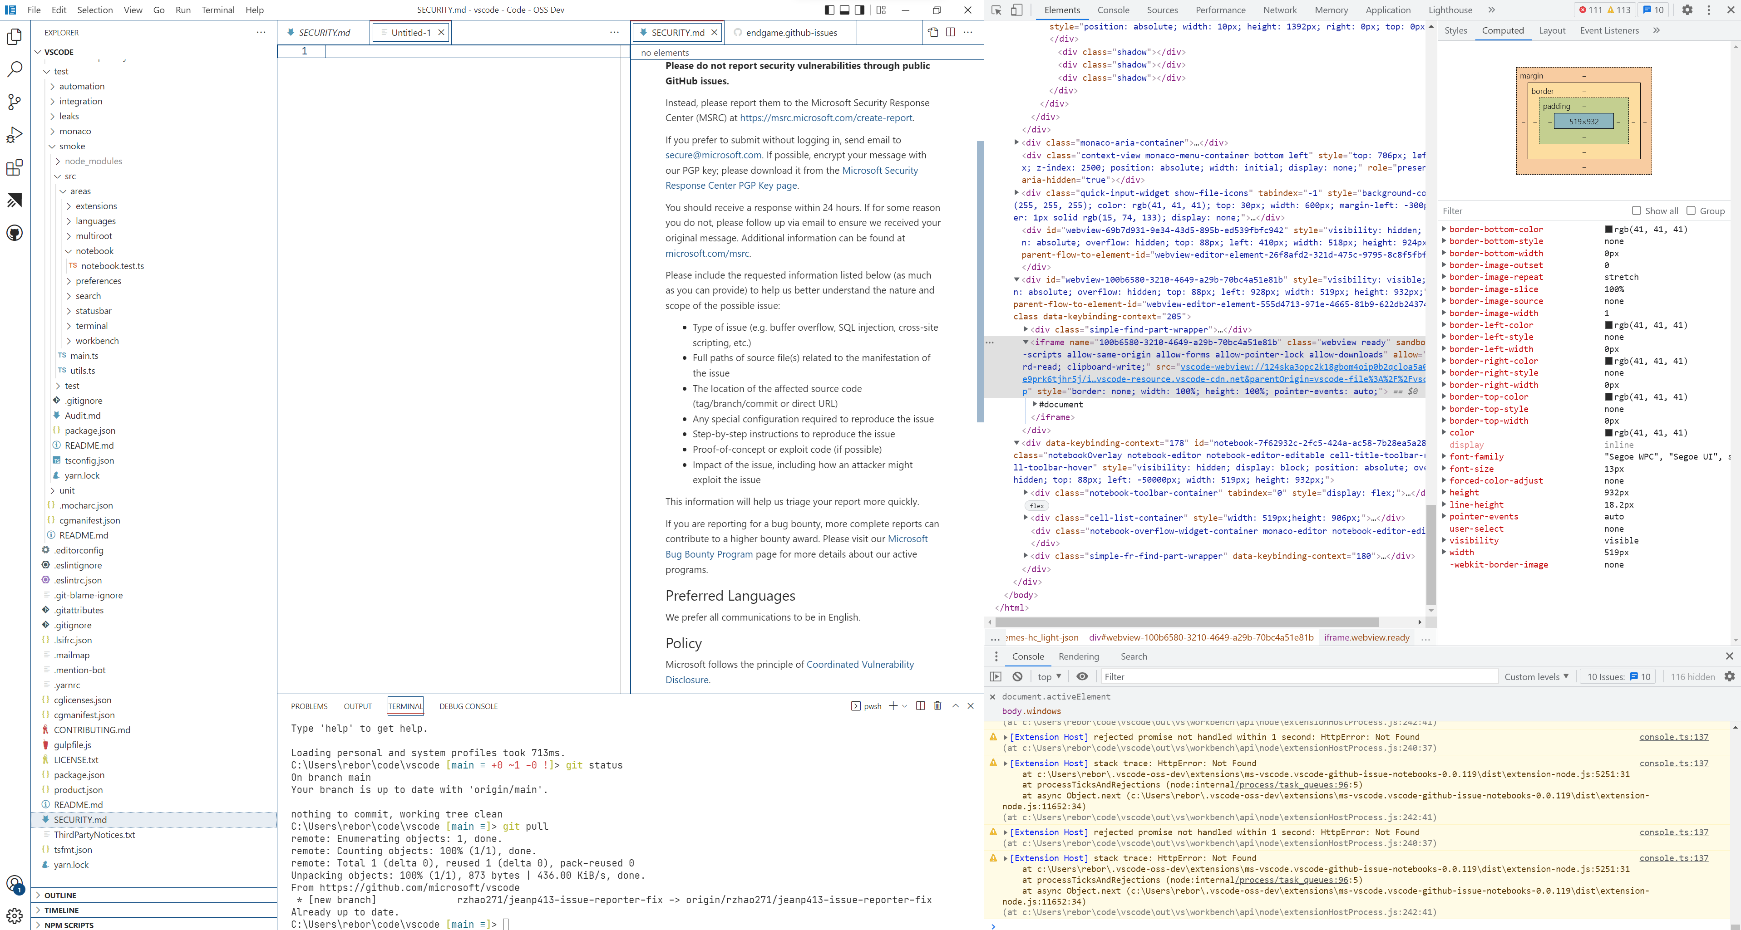Toggle panel layout icon in title bar
This screenshot has height=930, width=1741.
click(x=844, y=10)
